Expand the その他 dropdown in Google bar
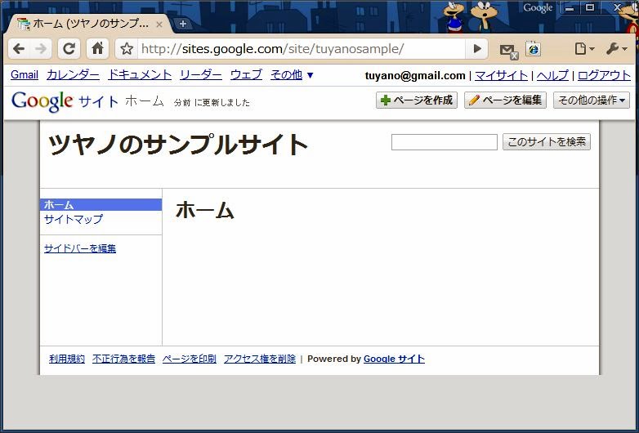 click(292, 75)
